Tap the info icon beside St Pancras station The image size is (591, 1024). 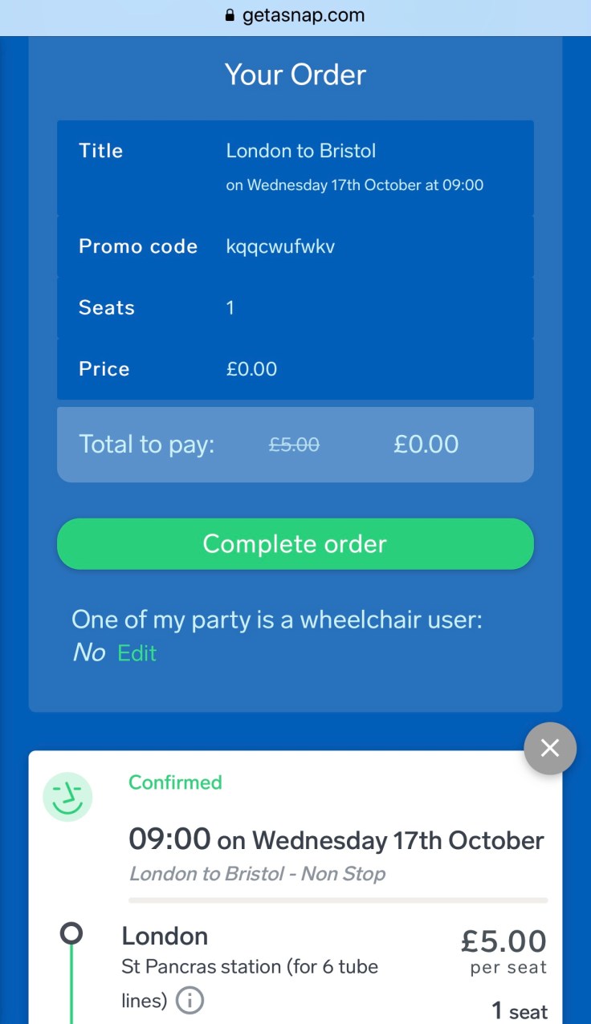tap(190, 1000)
